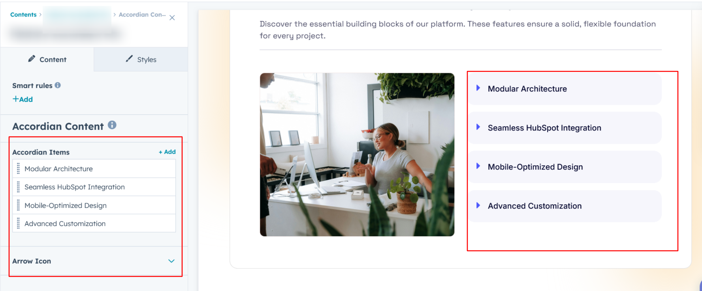Image resolution: width=702 pixels, height=291 pixels.
Task: Click drag handle for Modular Architecture item
Action: click(18, 169)
